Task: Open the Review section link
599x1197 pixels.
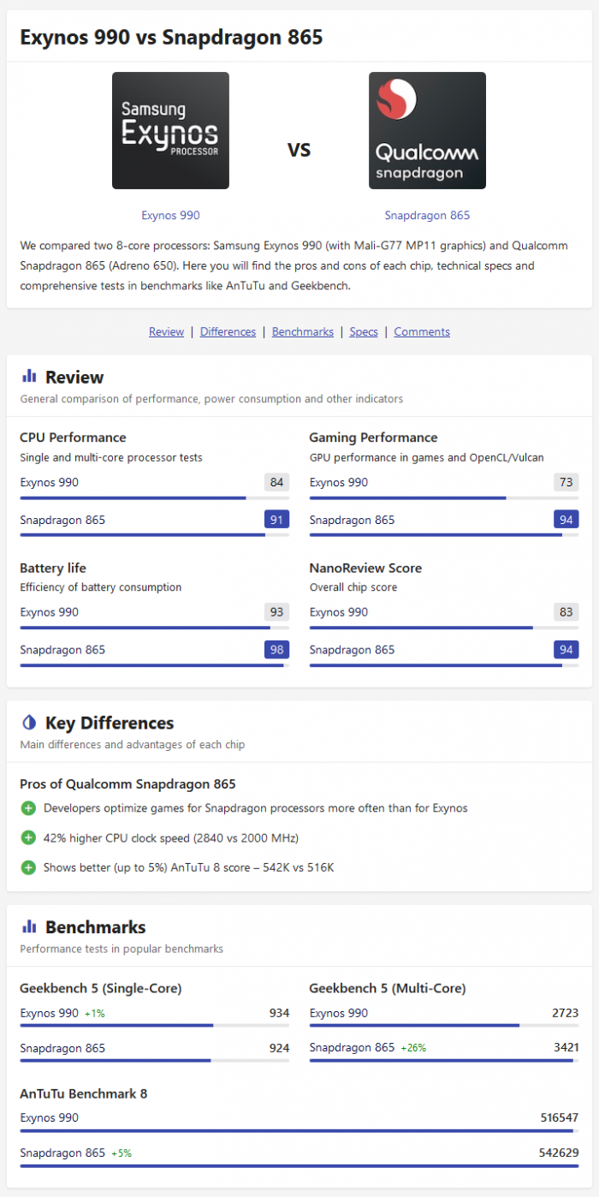Action: pos(166,331)
